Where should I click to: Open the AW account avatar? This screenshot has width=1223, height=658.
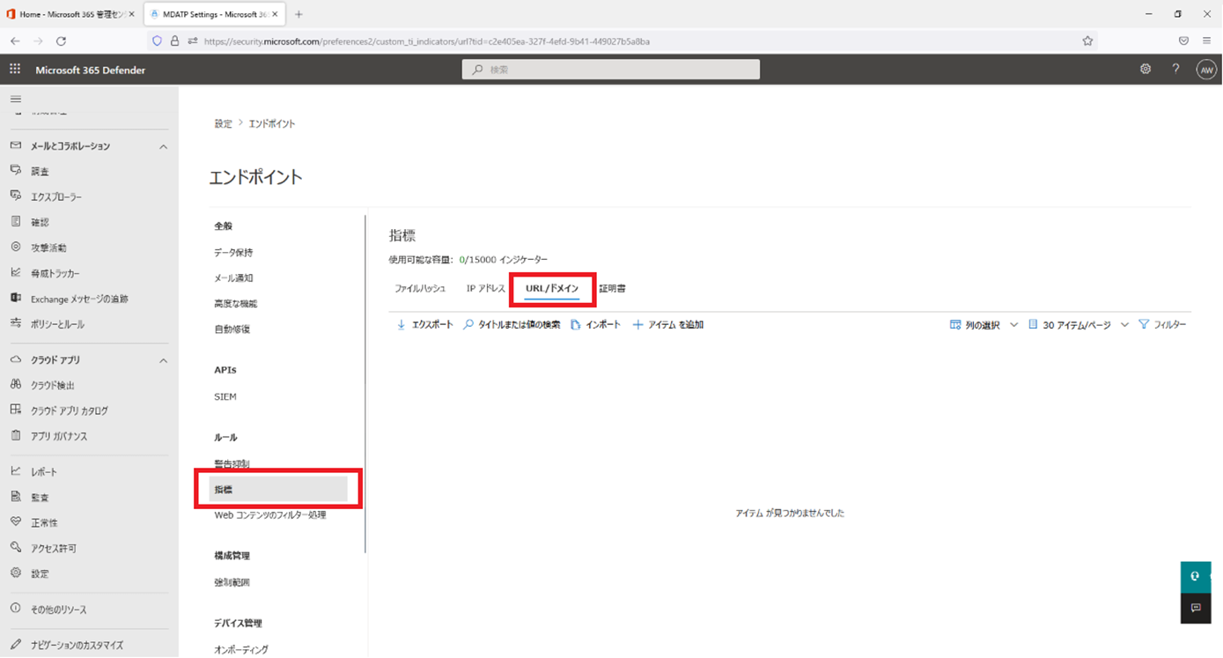coord(1206,70)
